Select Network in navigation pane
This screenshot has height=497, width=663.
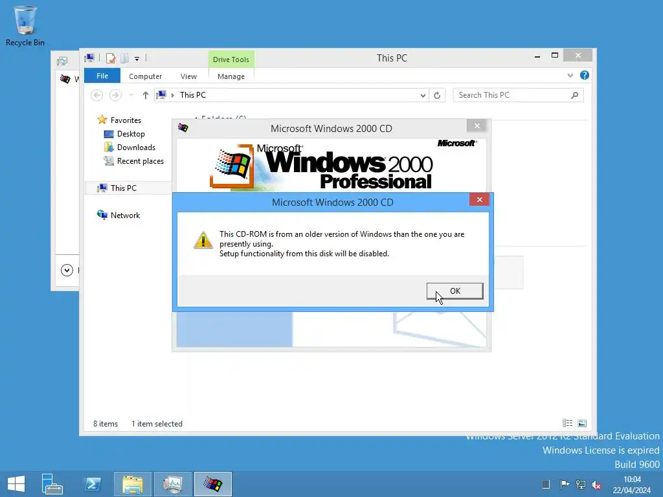[125, 215]
